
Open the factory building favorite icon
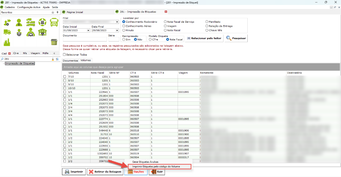point(7,42)
